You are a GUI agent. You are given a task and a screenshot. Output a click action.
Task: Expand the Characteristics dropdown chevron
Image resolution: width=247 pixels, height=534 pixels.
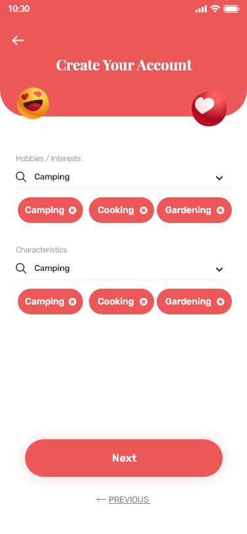tap(219, 270)
